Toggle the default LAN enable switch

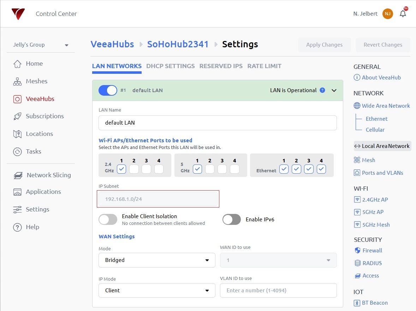pyautogui.click(x=108, y=90)
